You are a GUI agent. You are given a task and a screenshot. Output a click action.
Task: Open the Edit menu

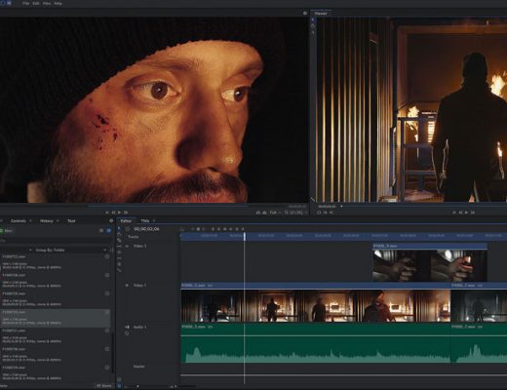pos(36,3)
